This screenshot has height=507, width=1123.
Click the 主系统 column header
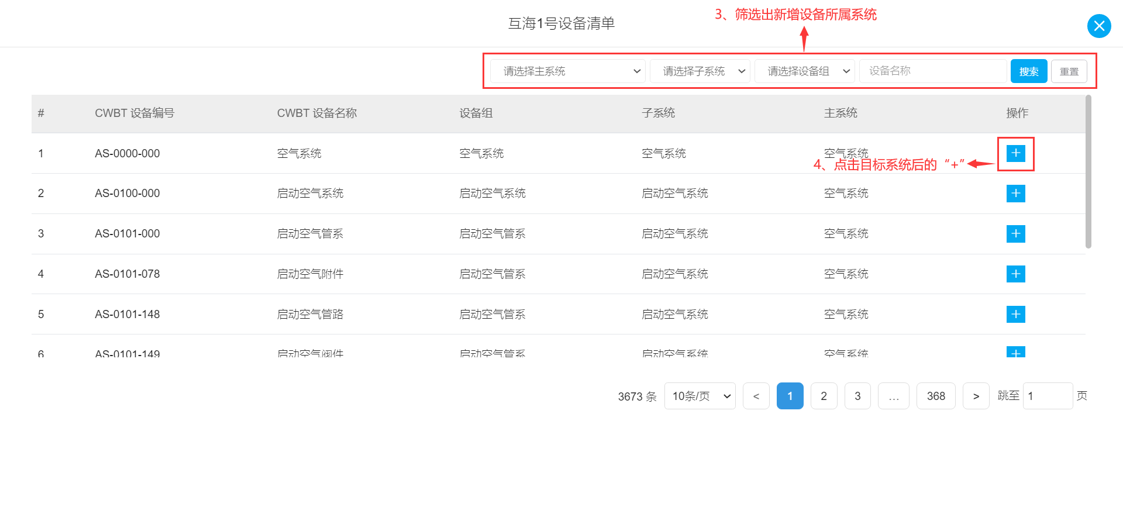(x=841, y=113)
